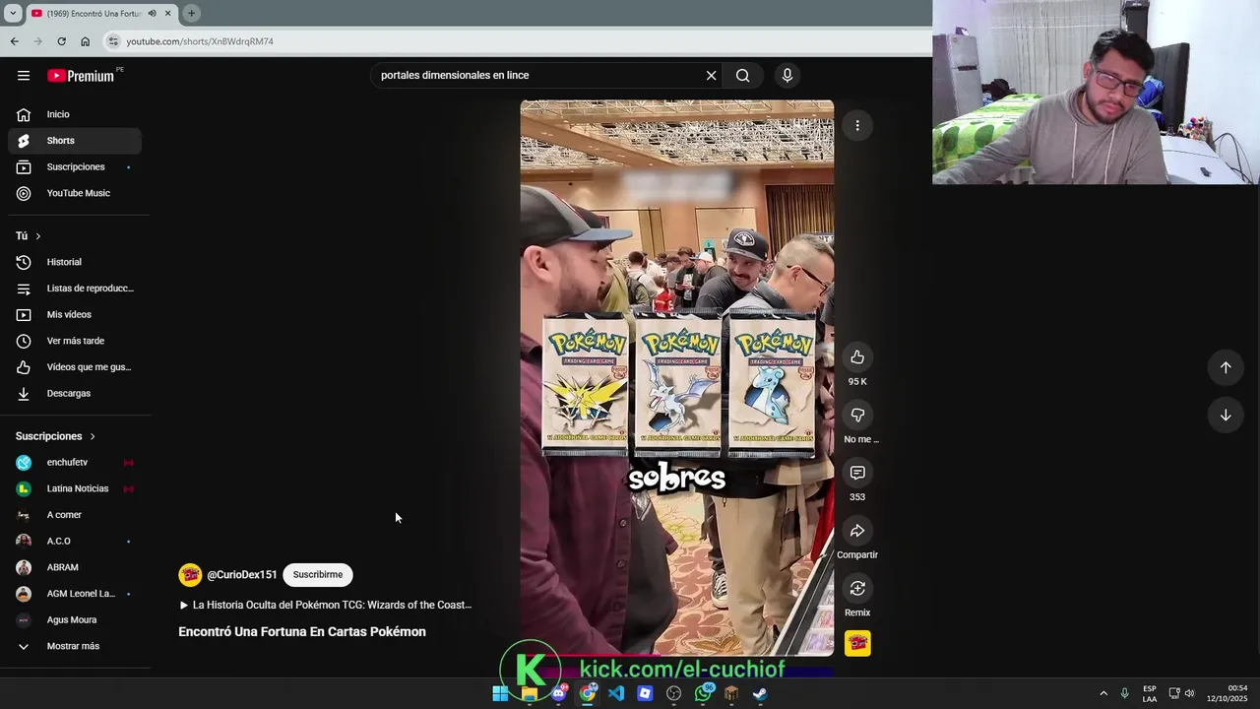Open Descargas in the sidebar
Image resolution: width=1260 pixels, height=709 pixels.
click(x=75, y=394)
